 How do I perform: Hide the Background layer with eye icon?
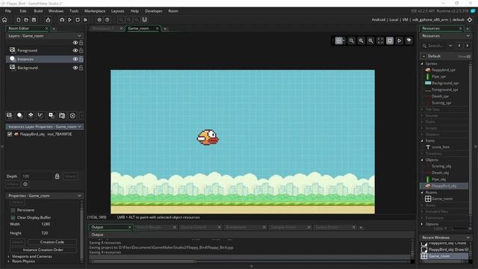pyautogui.click(x=75, y=68)
